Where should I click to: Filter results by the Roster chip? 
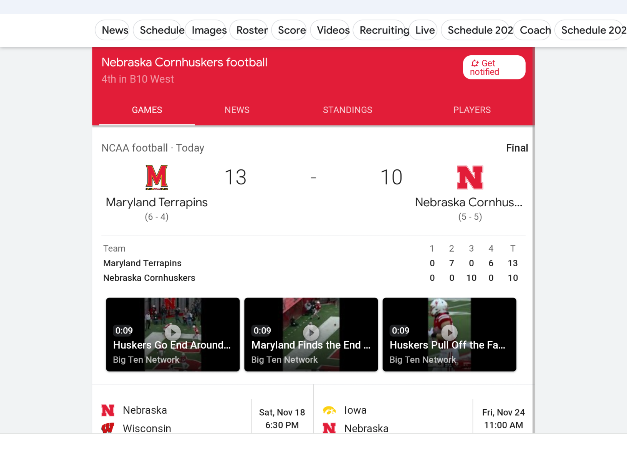(x=252, y=30)
